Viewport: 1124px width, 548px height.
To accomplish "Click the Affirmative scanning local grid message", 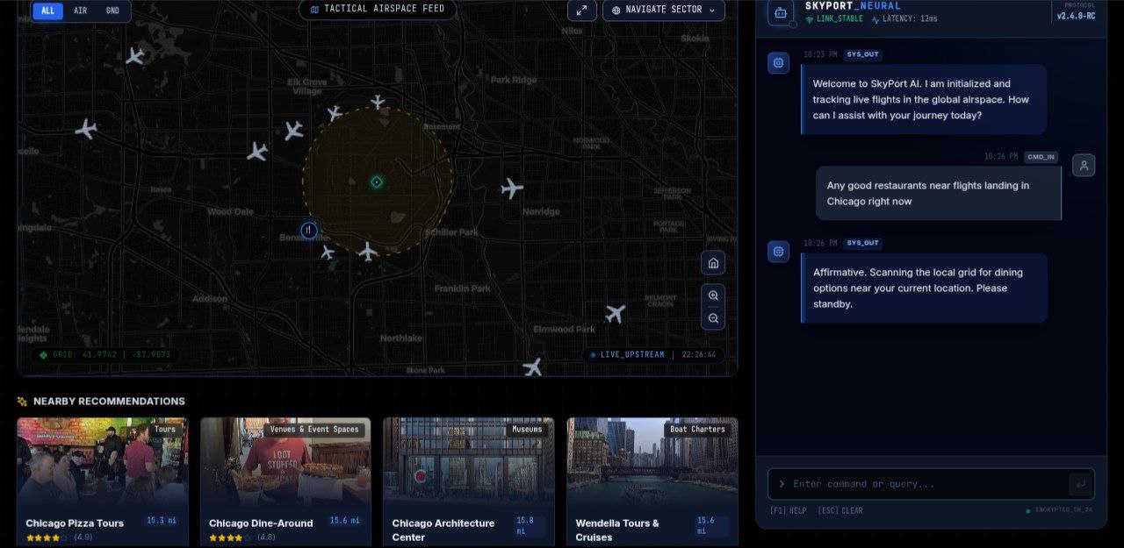I will click(x=924, y=288).
